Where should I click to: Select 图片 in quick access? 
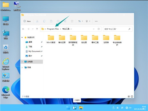click(30, 56)
